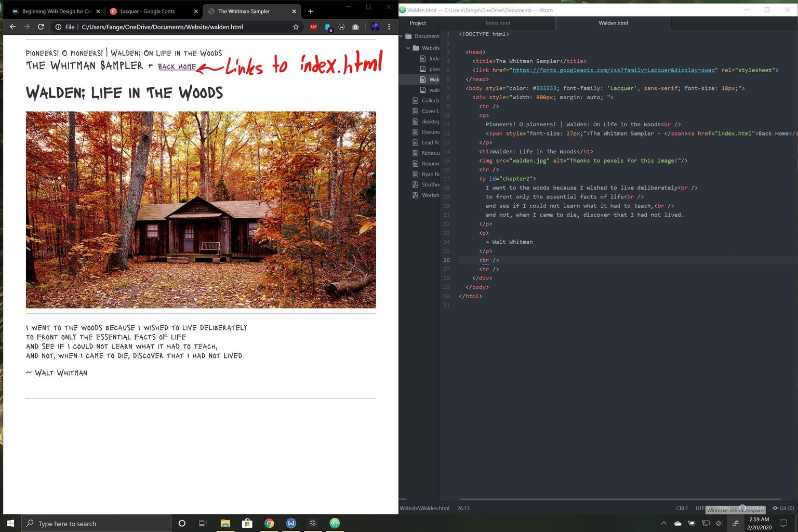Open the desktop file in tree
This screenshot has height=532, width=798.
click(x=426, y=122)
